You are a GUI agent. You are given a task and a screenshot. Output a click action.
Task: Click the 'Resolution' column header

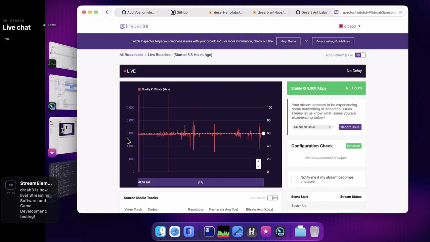tap(196, 209)
